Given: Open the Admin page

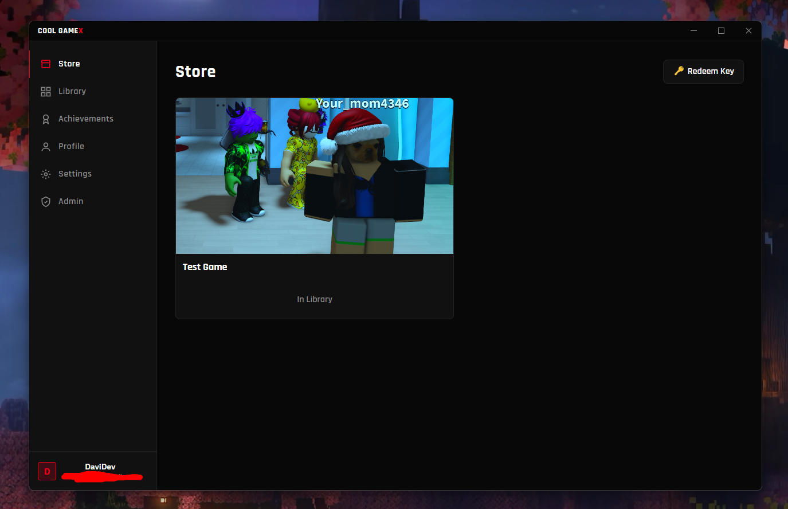Looking at the screenshot, I should pyautogui.click(x=93, y=201).
